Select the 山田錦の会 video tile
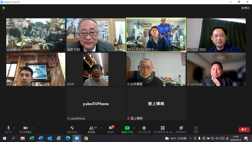This screenshot has height=142, width=252. pyautogui.click(x=36, y=35)
